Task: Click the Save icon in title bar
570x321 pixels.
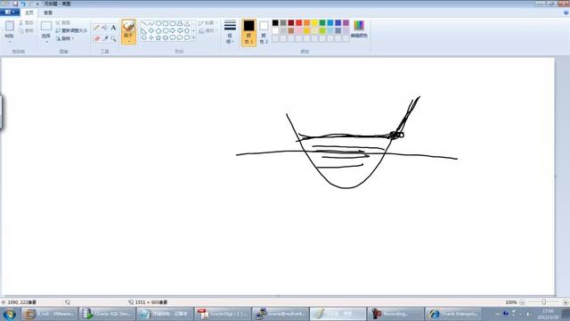Action: click(15, 4)
